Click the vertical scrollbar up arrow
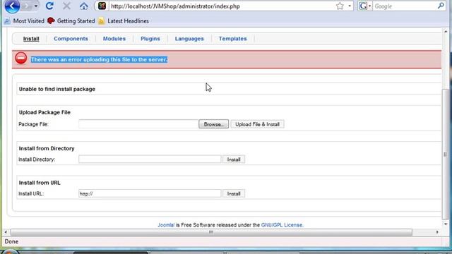452x254 pixels. tap(446, 31)
